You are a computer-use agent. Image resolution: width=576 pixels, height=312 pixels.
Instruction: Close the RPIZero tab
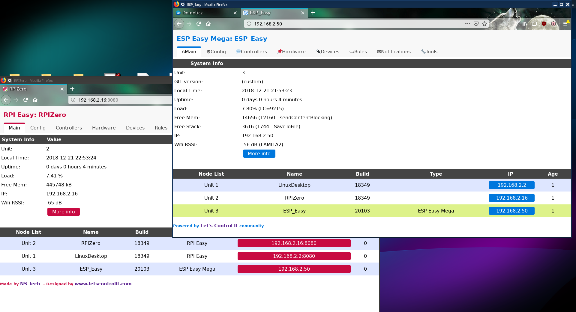(62, 89)
